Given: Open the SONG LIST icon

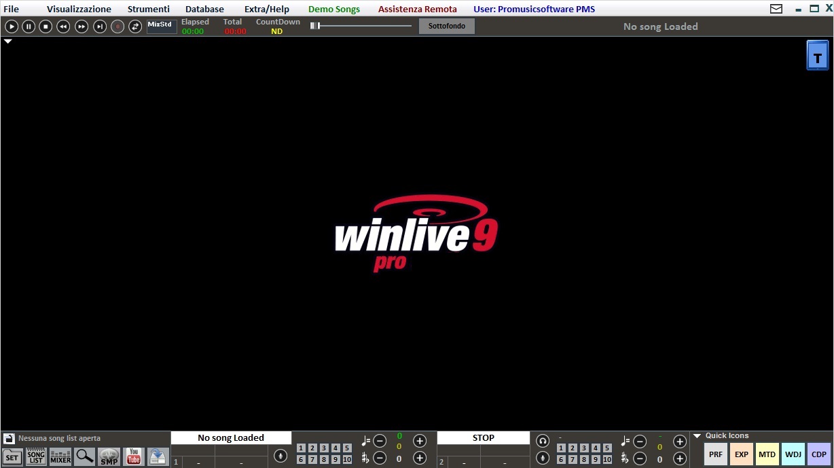Looking at the screenshot, I should [x=36, y=456].
